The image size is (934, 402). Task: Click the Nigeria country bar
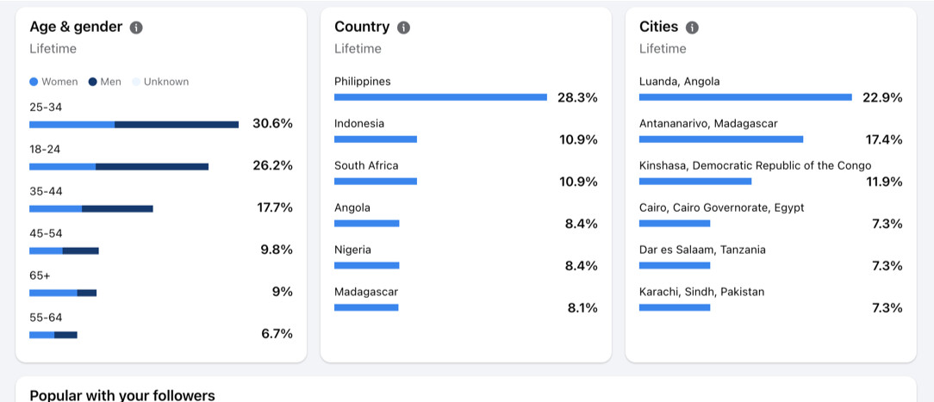(x=367, y=265)
